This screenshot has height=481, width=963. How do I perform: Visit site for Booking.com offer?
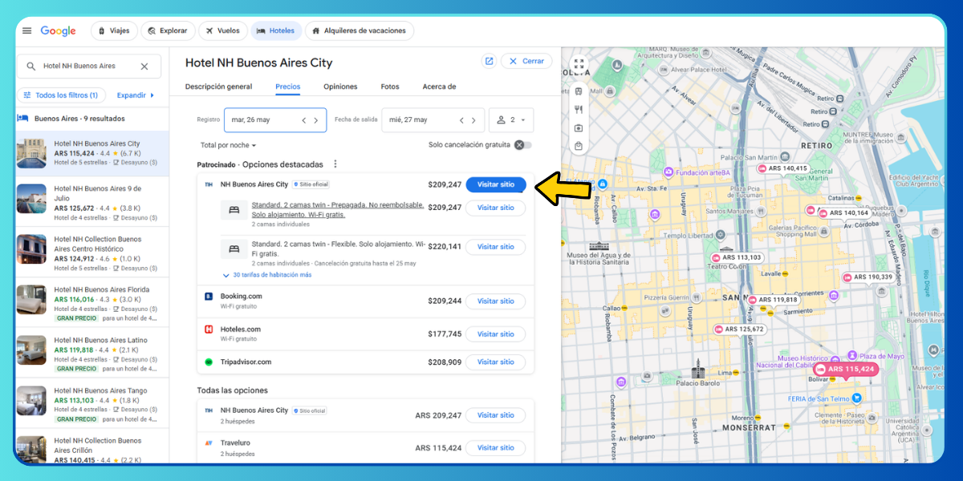tap(496, 301)
